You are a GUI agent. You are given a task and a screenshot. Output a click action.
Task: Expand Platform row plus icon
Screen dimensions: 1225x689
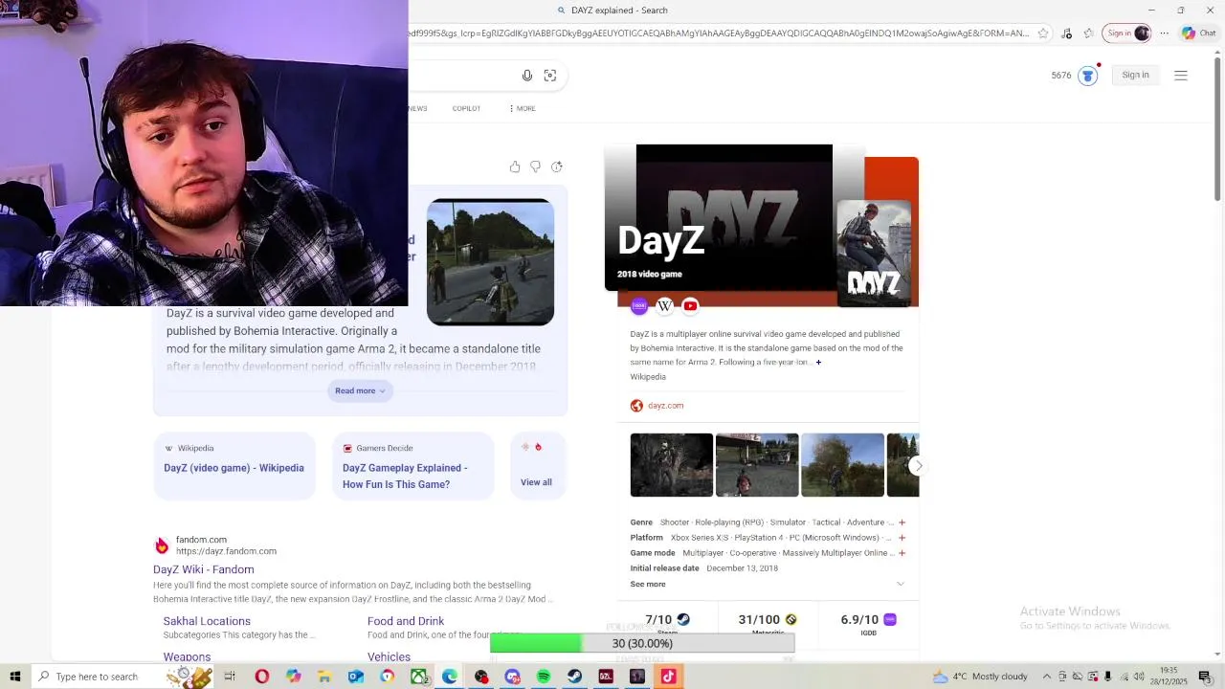902,538
